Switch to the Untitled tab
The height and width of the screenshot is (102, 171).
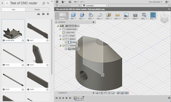[90, 6]
